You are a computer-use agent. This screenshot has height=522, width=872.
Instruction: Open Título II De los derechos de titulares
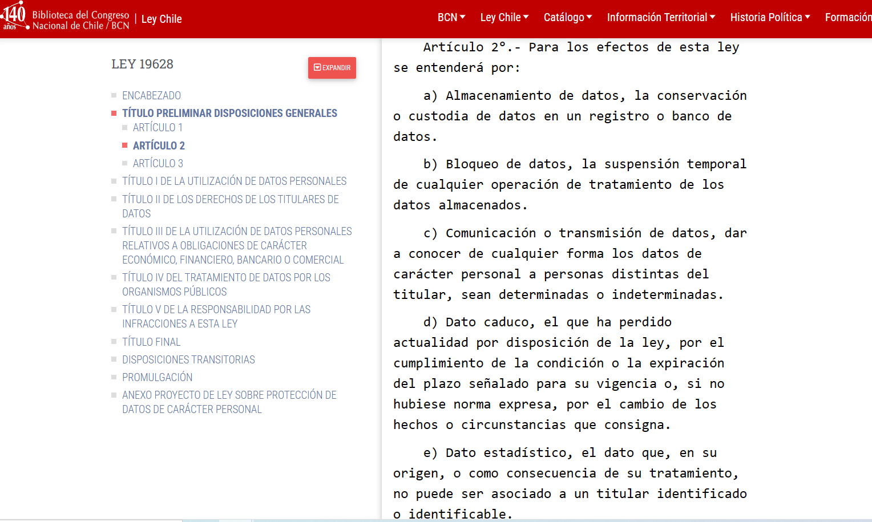pos(231,206)
